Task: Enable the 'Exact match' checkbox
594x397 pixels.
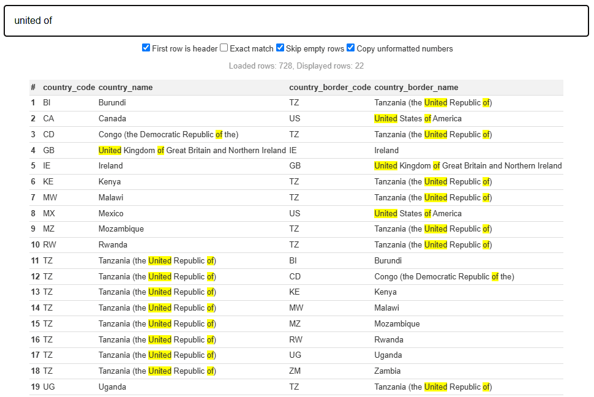Action: coord(224,48)
